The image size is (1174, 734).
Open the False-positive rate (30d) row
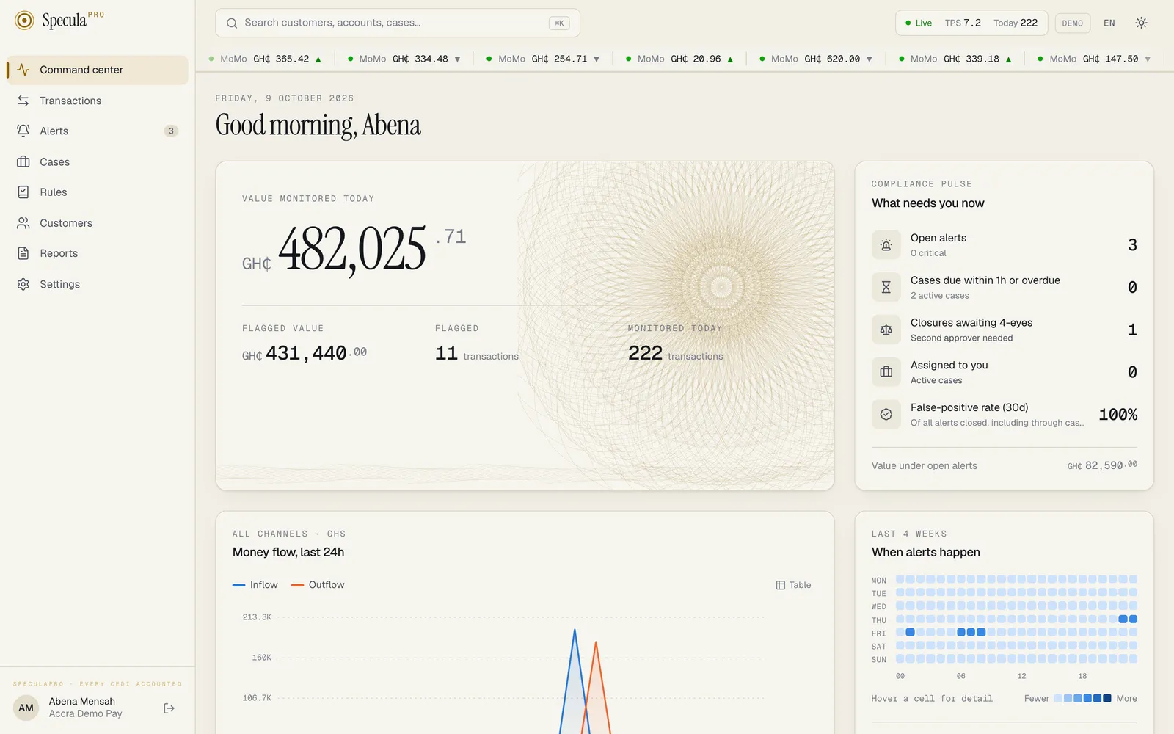1004,415
